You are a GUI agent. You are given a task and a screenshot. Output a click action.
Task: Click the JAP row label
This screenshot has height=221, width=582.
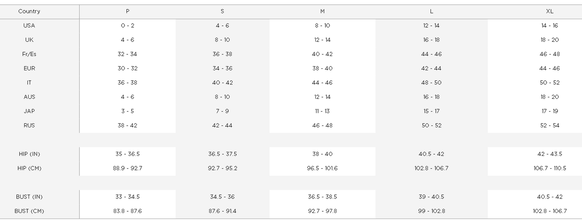(x=29, y=111)
